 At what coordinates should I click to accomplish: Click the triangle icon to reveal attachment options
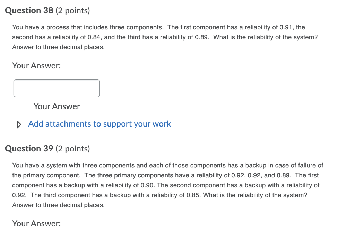19,124
